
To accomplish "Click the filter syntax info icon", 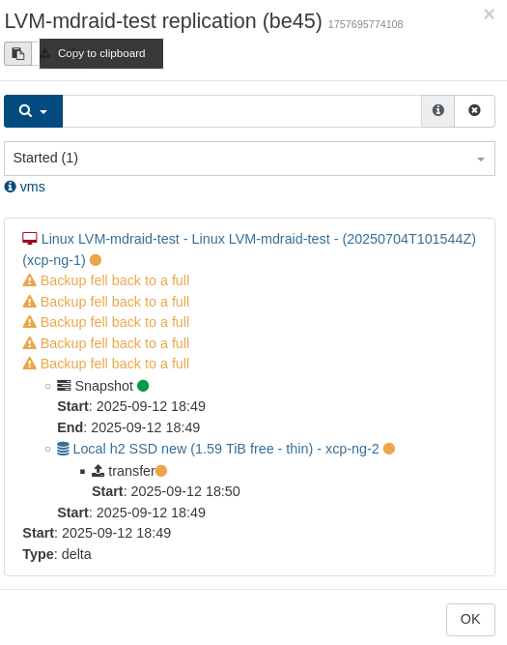I will [x=438, y=110].
